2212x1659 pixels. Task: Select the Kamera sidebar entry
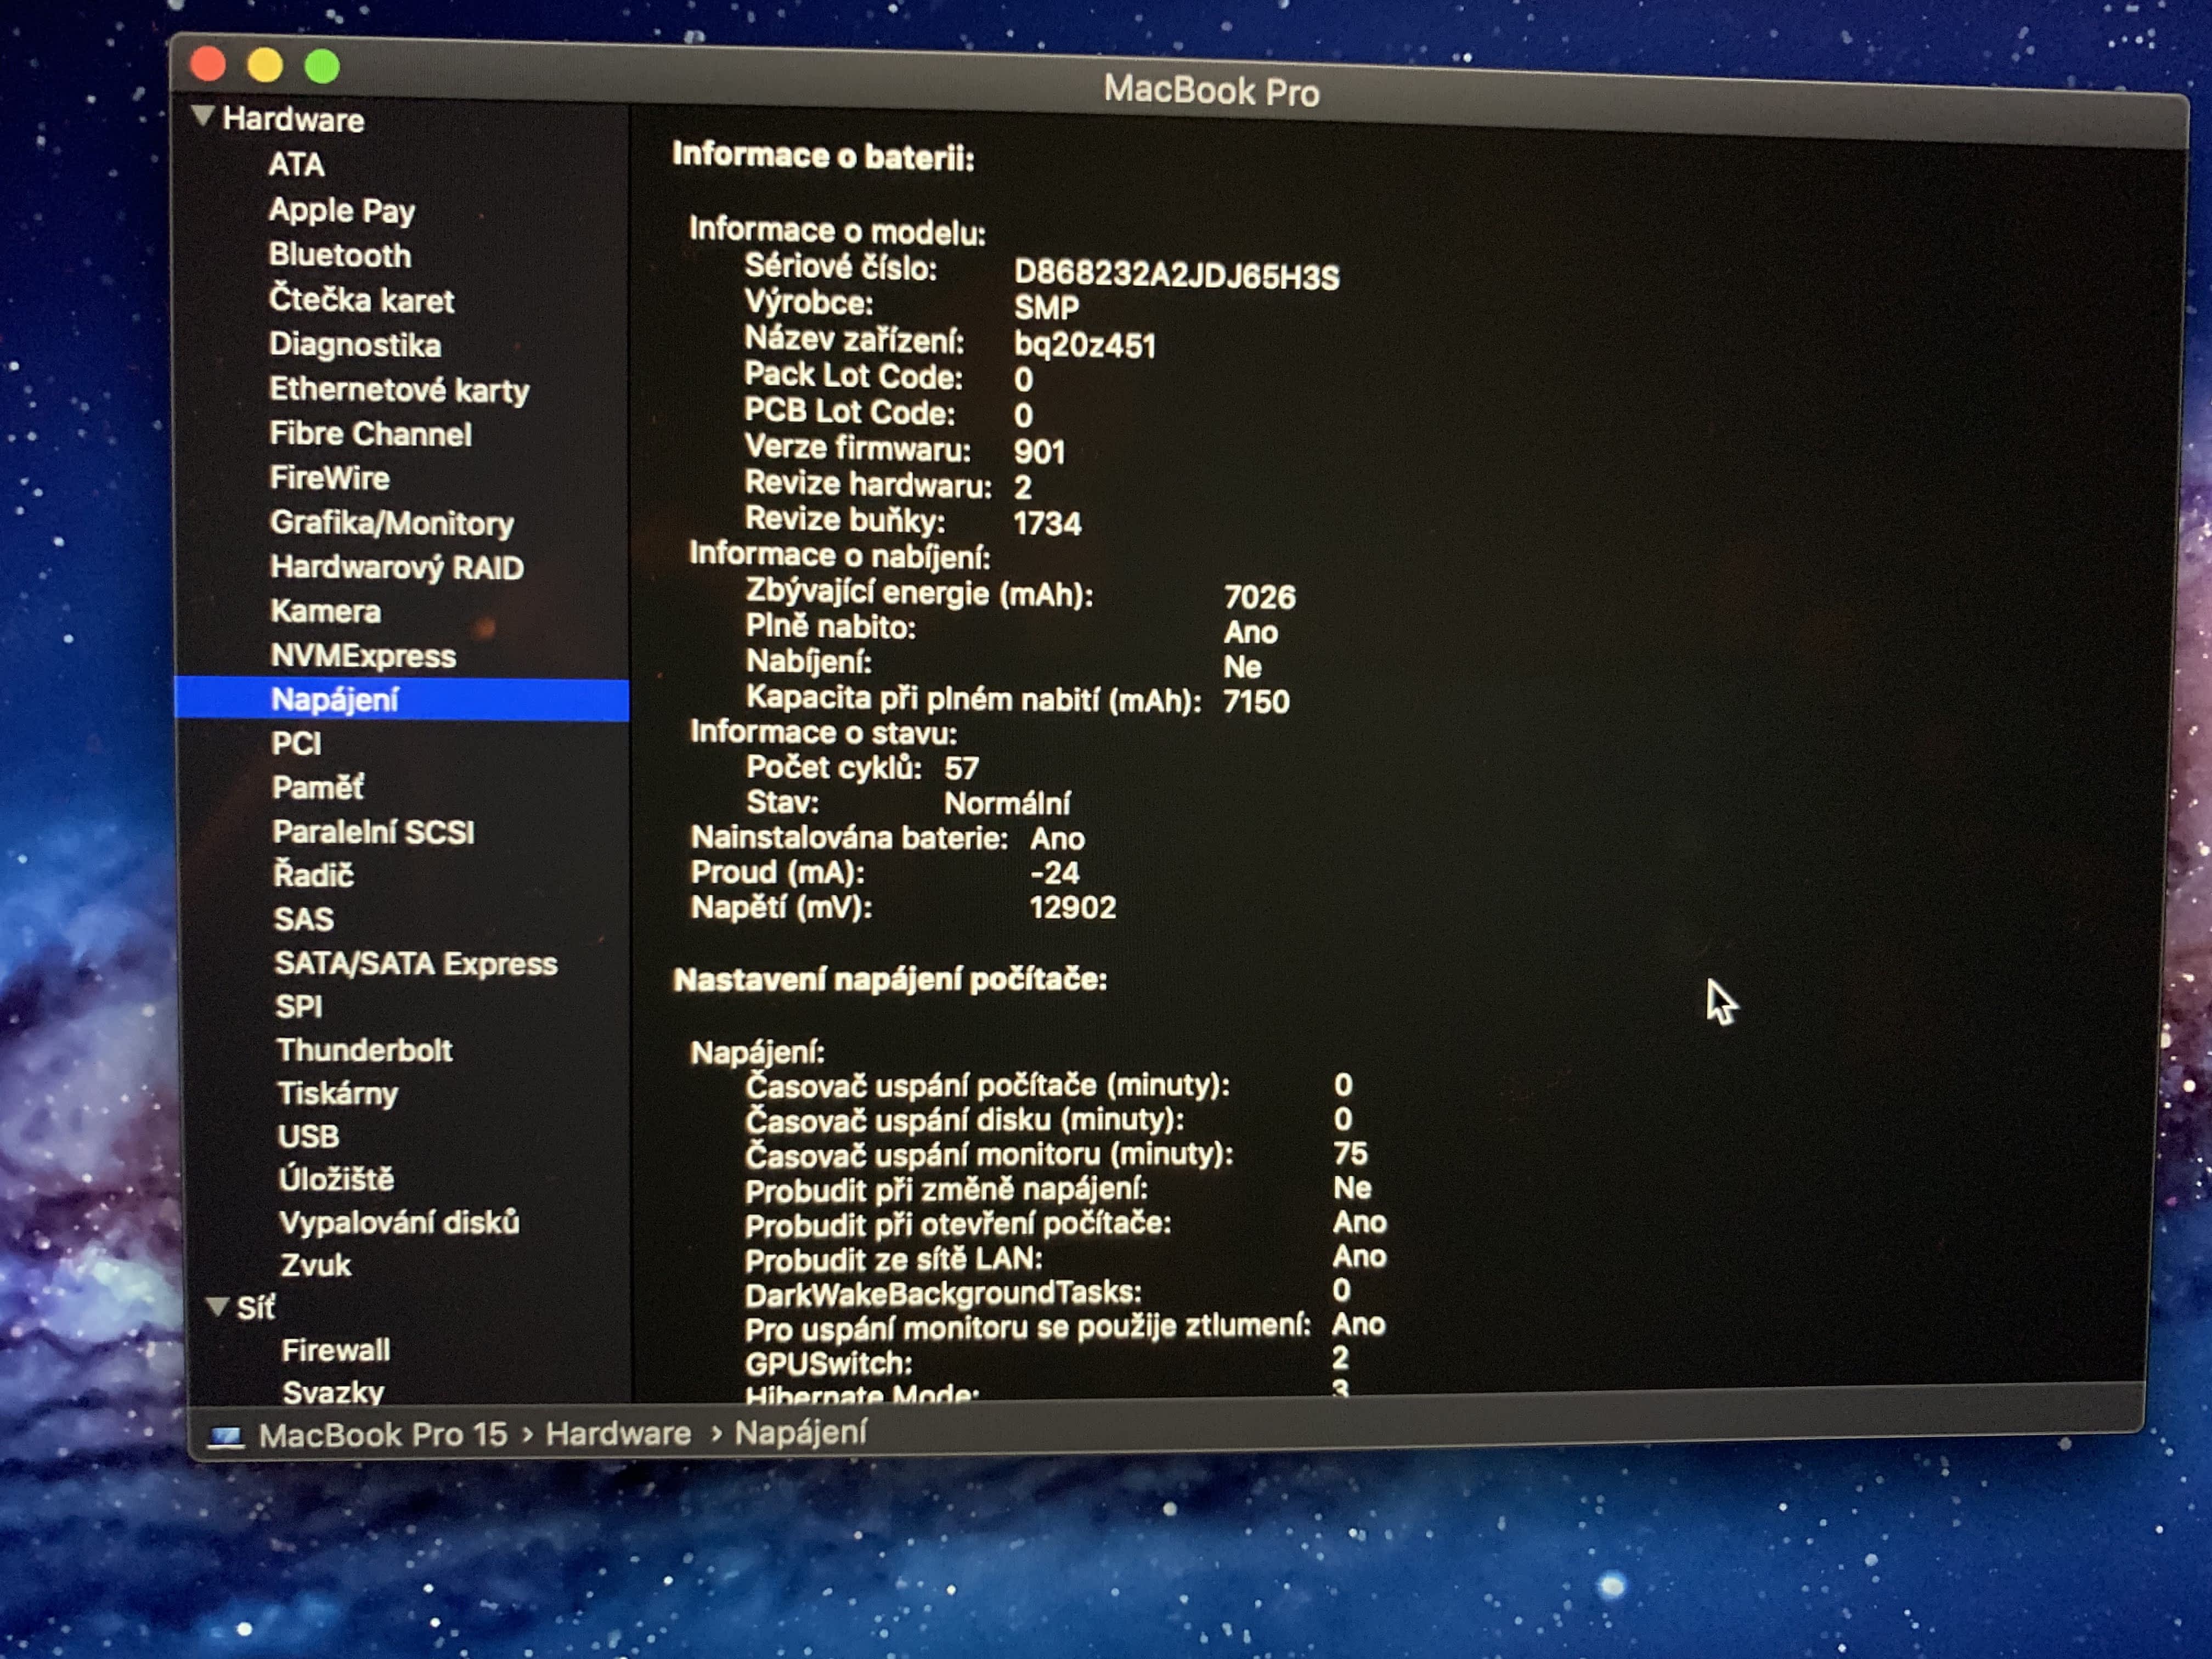click(325, 611)
